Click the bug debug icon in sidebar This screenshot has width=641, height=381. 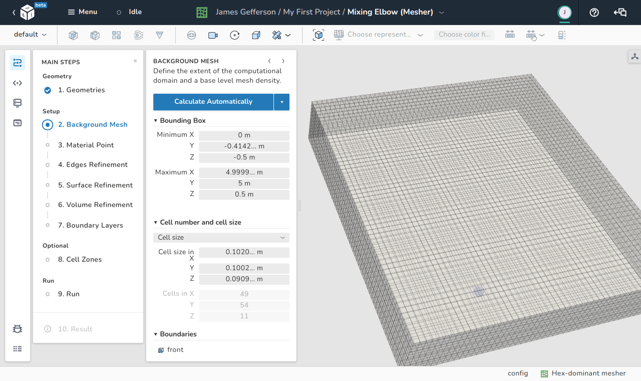click(x=18, y=329)
